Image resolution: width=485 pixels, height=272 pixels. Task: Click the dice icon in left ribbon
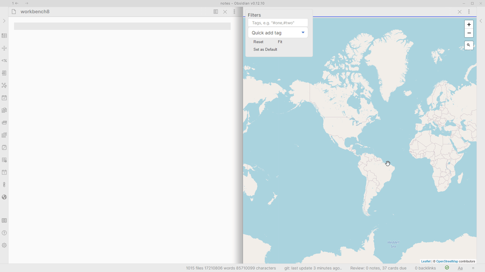point(4,147)
